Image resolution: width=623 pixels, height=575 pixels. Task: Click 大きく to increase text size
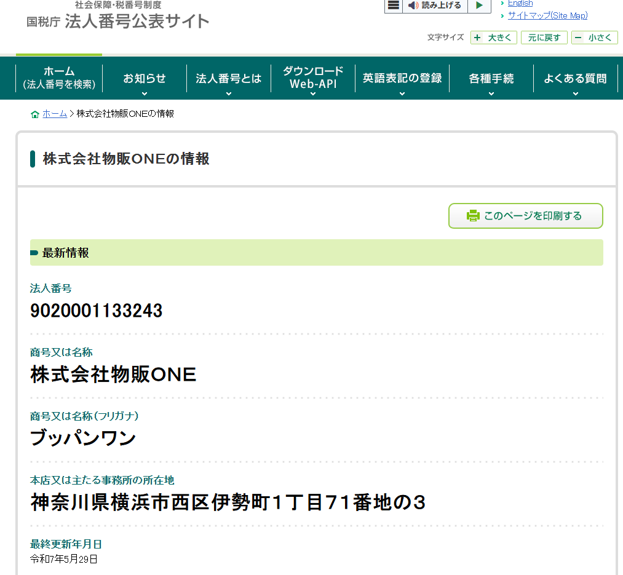493,38
